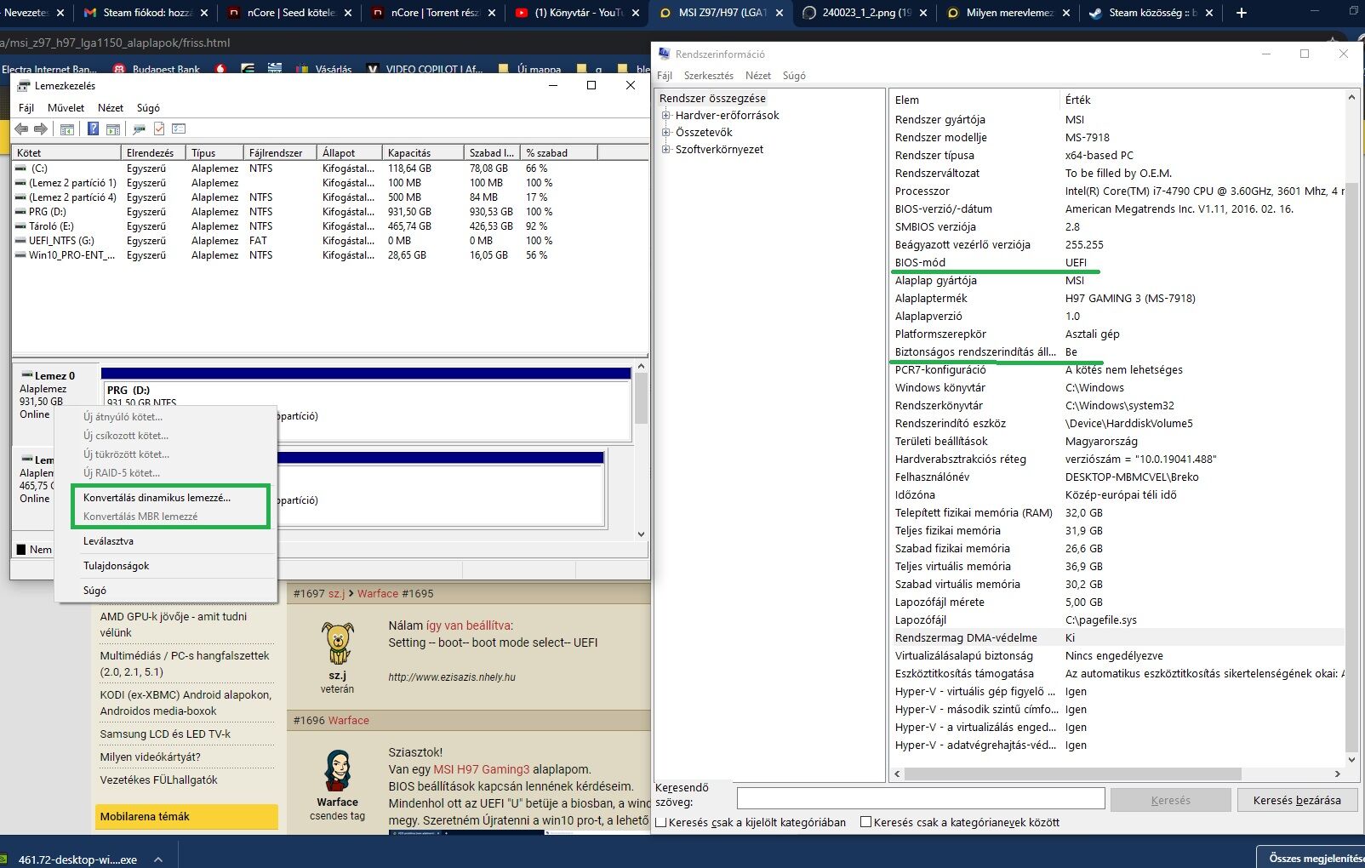Click sz.j user avatar in forum post

338,643
